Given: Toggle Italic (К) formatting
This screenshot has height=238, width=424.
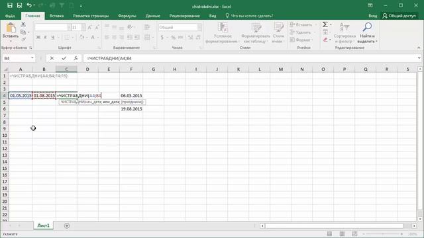Looking at the screenshot, I should [46, 38].
